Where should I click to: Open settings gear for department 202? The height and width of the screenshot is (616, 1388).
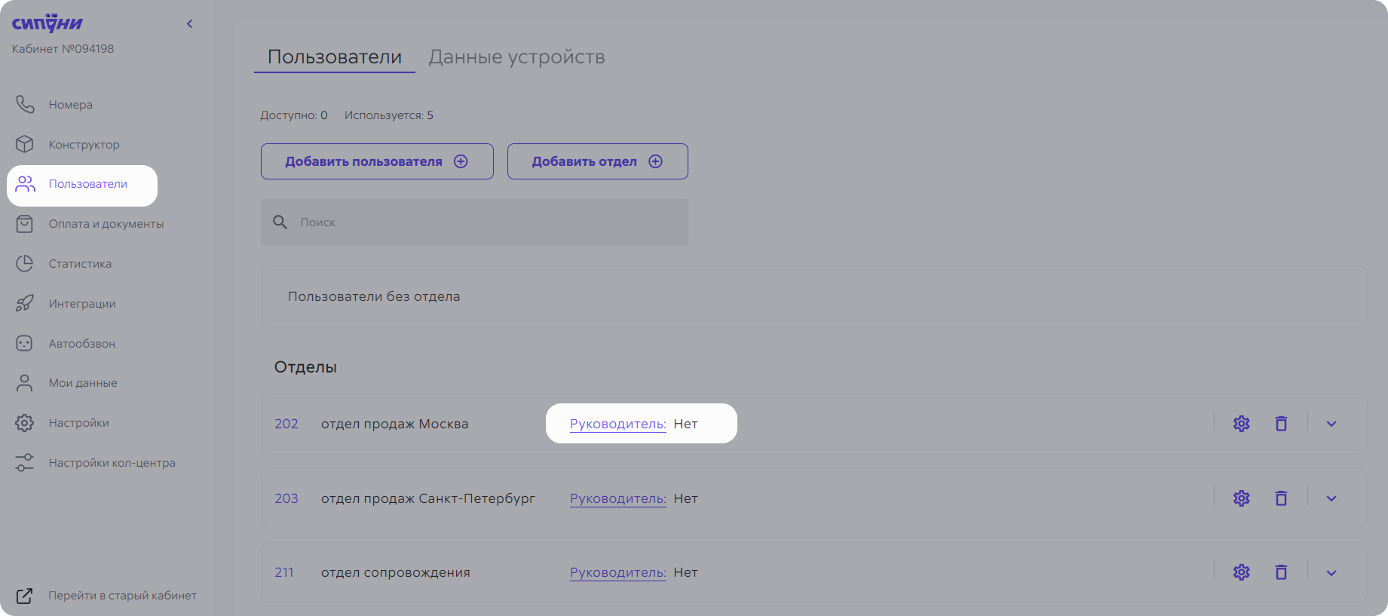pos(1241,424)
